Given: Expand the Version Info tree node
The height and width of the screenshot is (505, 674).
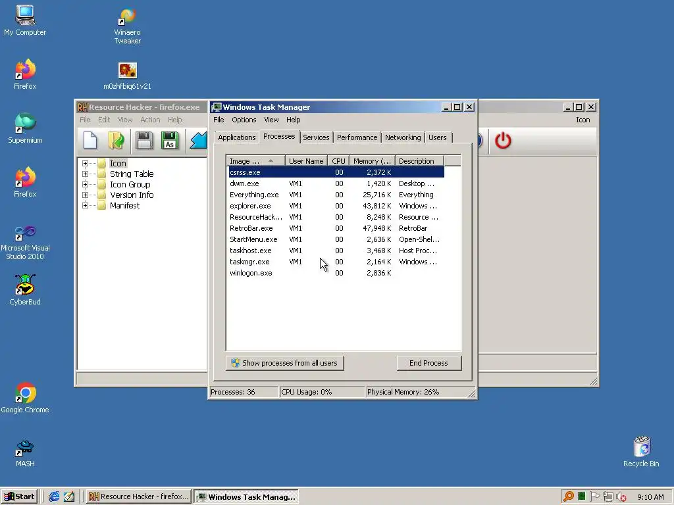Looking at the screenshot, I should pos(85,195).
